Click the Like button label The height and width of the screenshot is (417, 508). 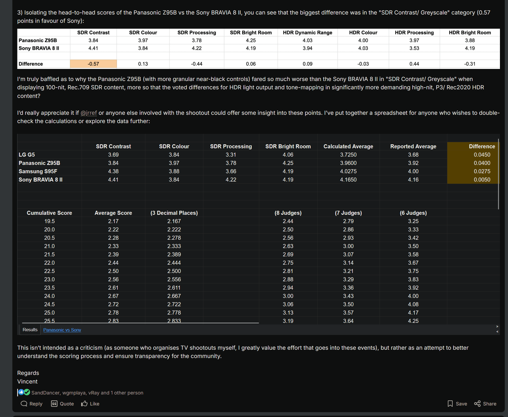tap(95, 404)
